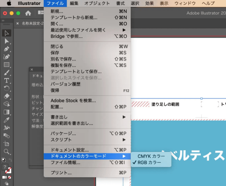This screenshot has height=186, width=226.
Task: Choose 新規... from File menu
Action: (87, 11)
